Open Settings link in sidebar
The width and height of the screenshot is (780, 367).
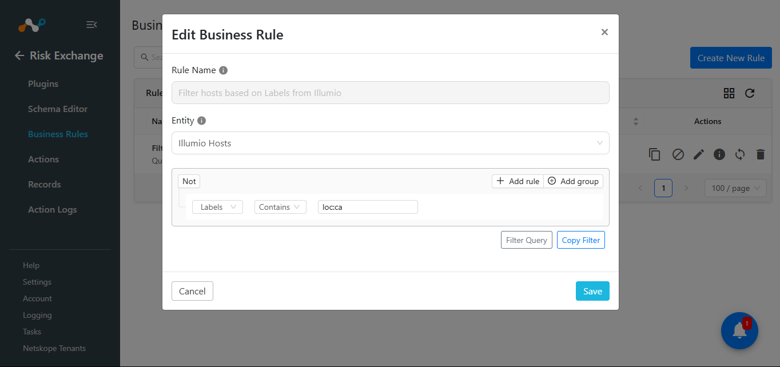tap(37, 282)
